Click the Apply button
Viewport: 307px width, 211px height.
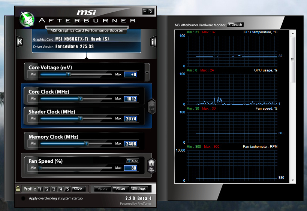coord(102,189)
